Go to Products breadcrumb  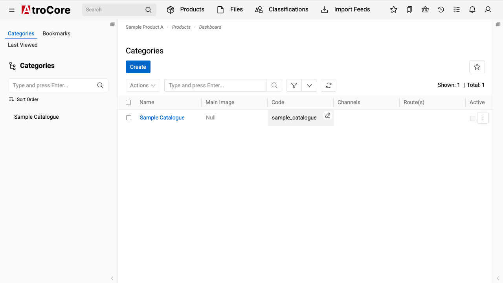click(181, 27)
